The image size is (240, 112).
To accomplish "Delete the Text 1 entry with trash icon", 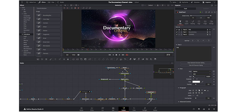I will [x=208, y=32].
